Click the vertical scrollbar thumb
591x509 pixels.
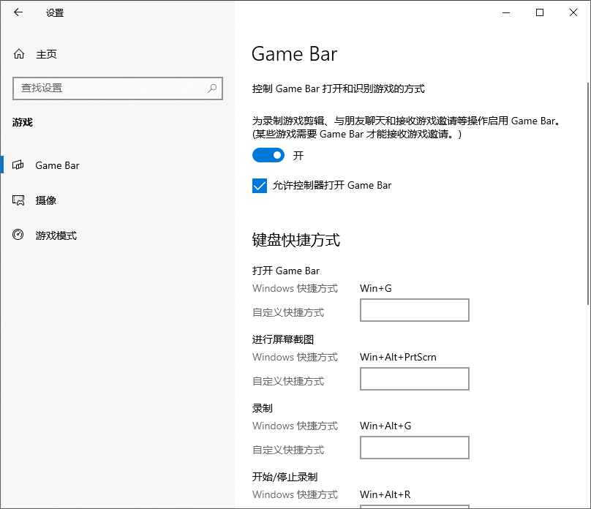coord(588,193)
